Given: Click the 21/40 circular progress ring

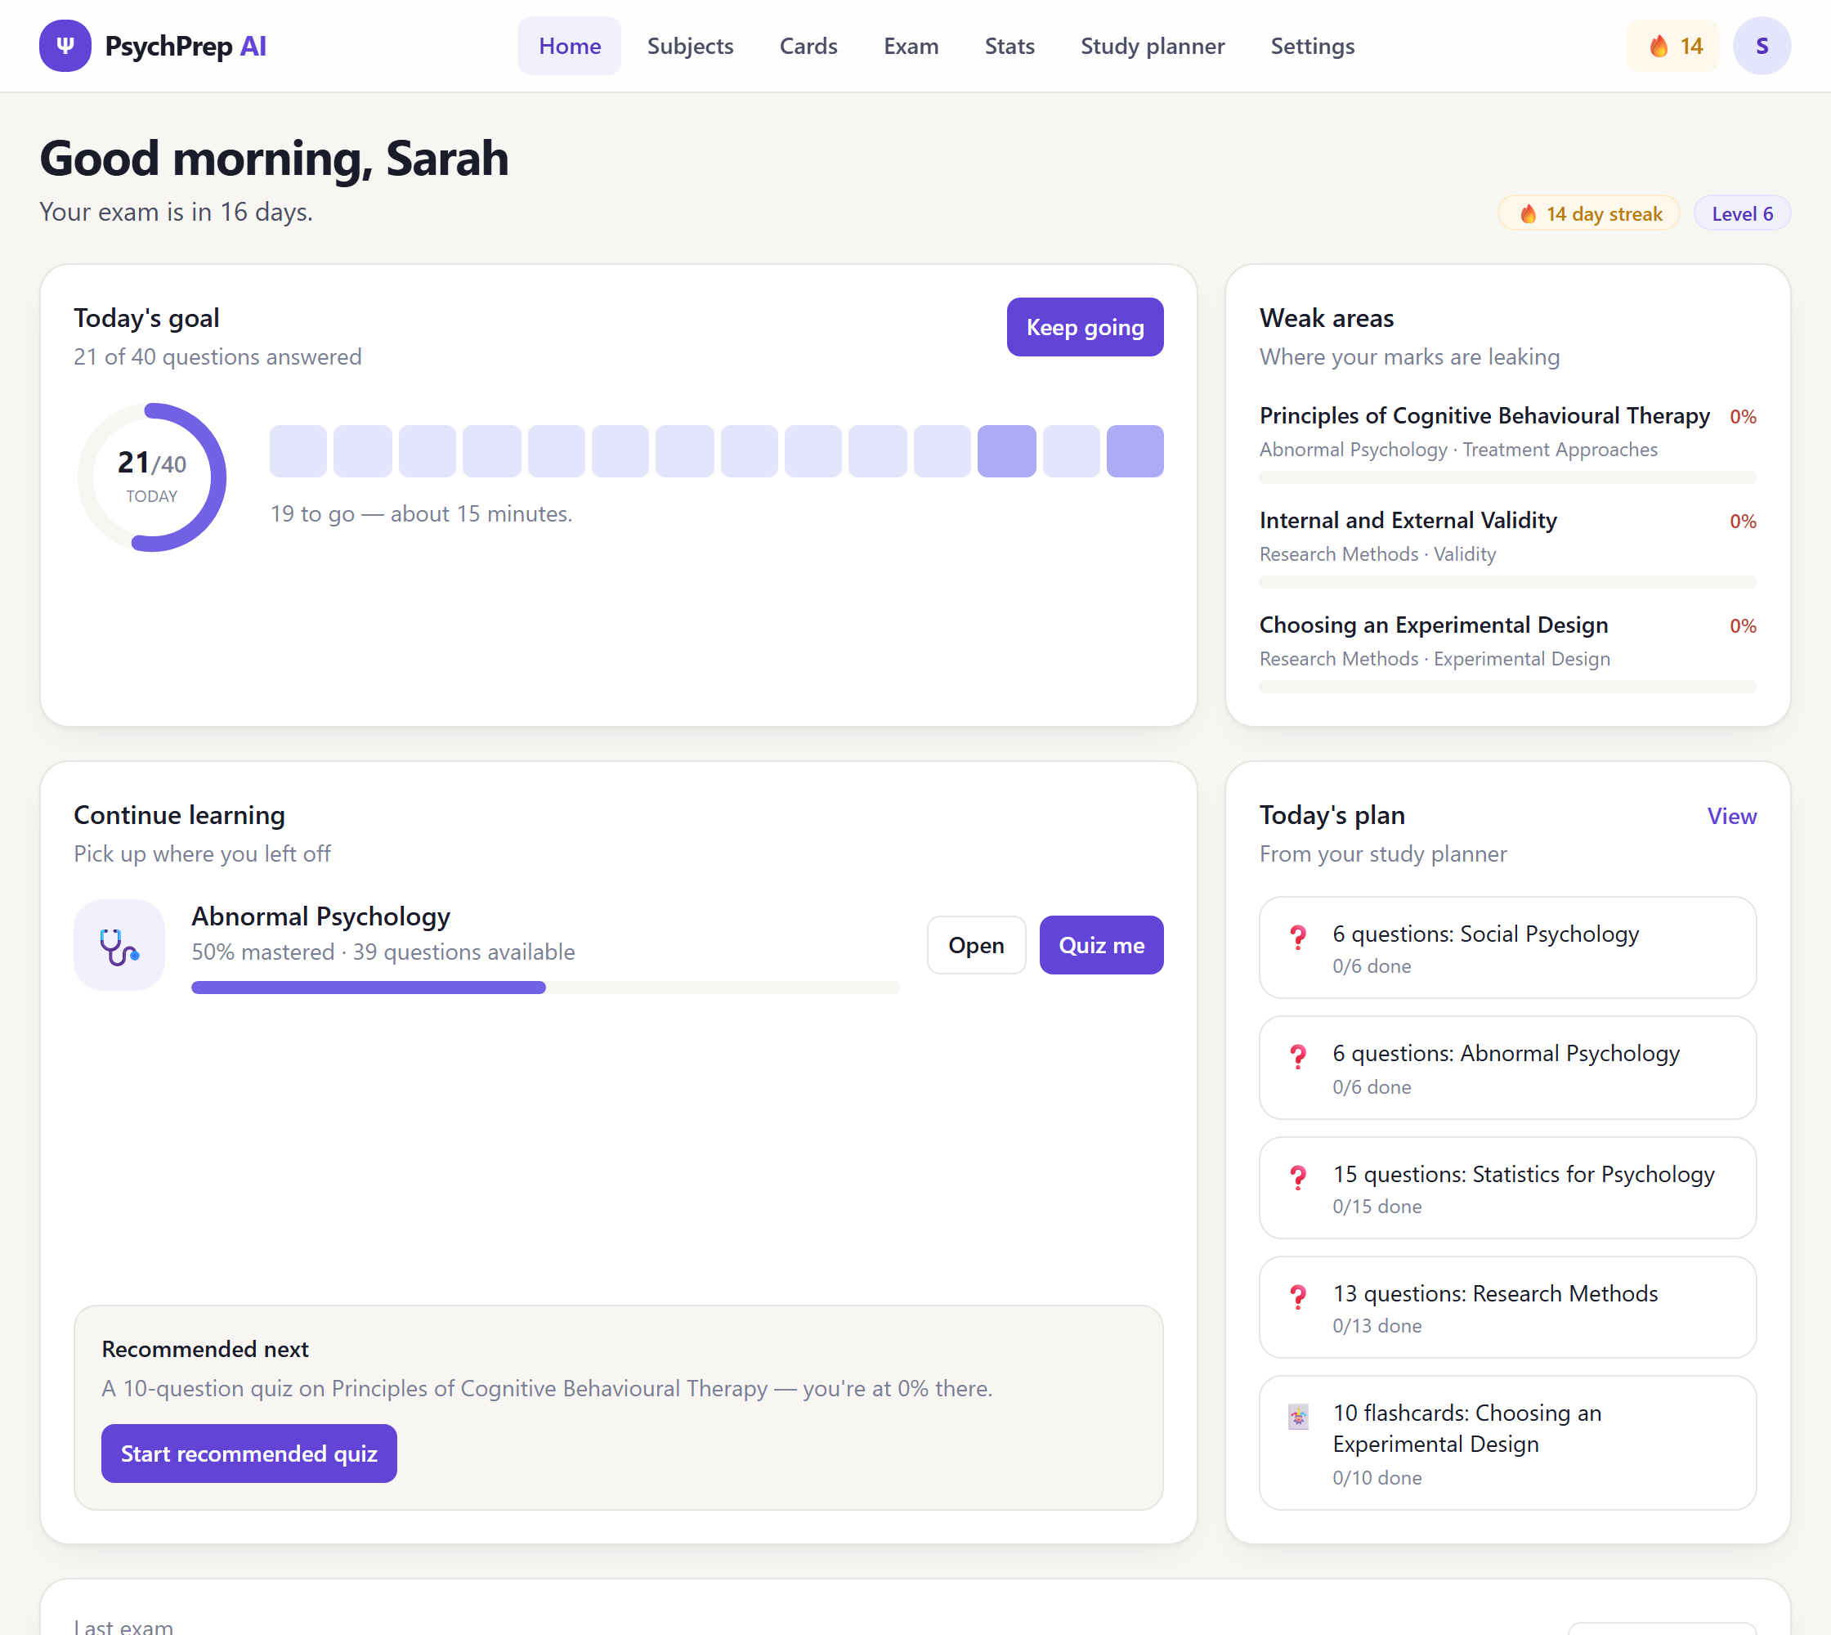Looking at the screenshot, I should [x=152, y=477].
